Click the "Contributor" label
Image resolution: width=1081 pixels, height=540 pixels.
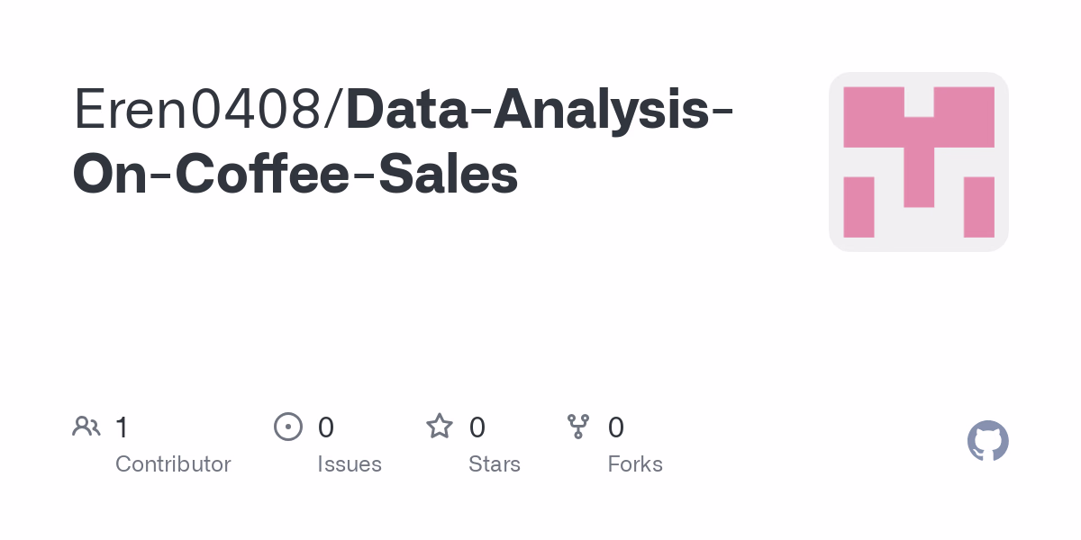click(x=173, y=464)
